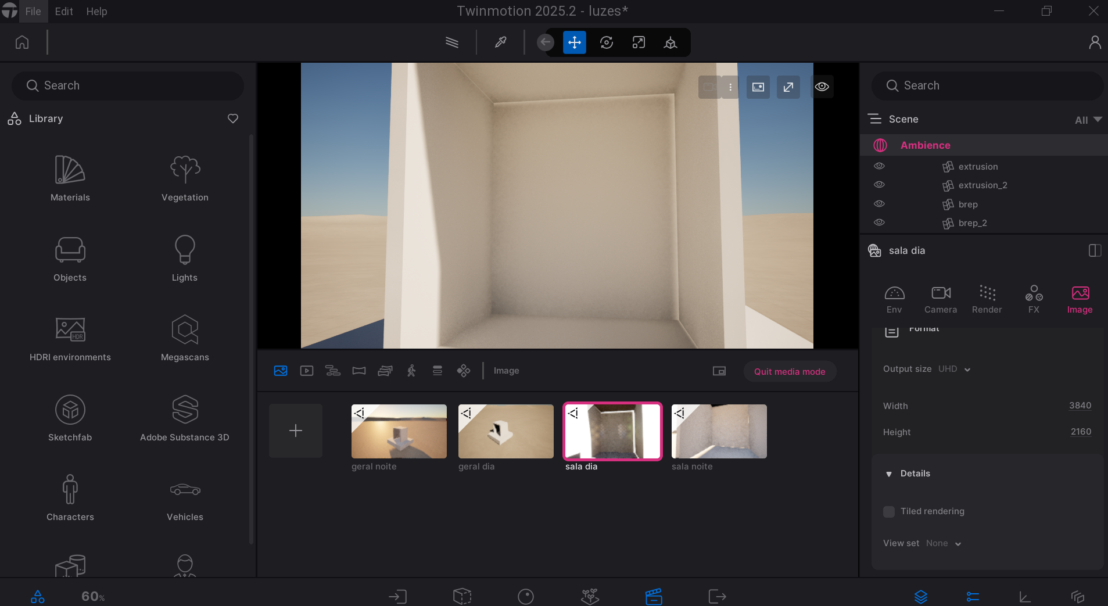Viewport: 1108px width, 606px height.
Task: Click the material picker eyedropper icon
Action: (x=500, y=42)
